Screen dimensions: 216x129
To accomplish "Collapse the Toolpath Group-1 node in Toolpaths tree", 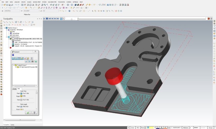I will click(7, 37).
